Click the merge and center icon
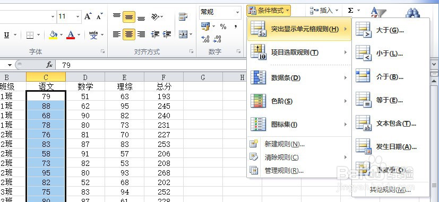Viewport: 439px width, 202px height. pos(183,34)
